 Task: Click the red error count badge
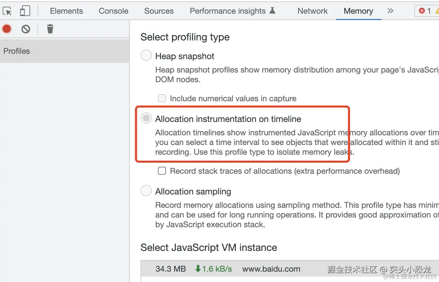pos(425,11)
